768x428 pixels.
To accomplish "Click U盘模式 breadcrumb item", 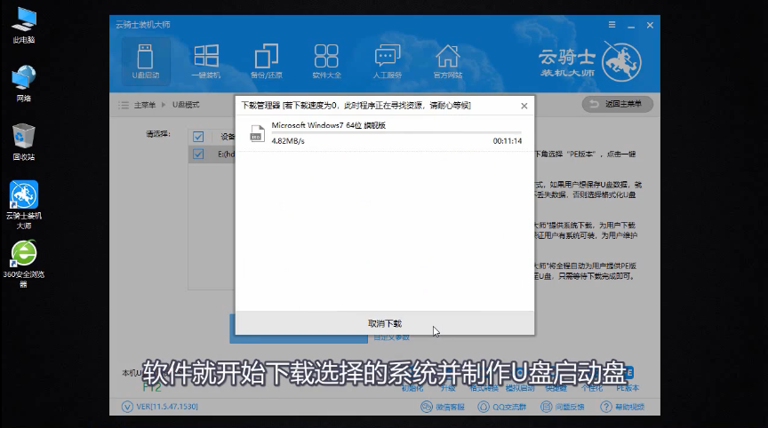I will click(186, 105).
